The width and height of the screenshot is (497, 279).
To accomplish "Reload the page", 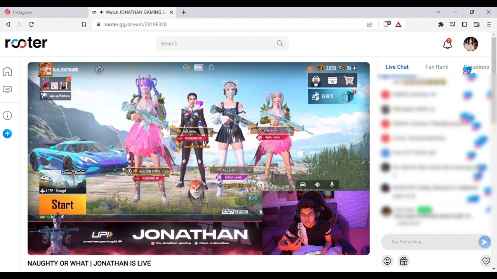I will pos(31,24).
